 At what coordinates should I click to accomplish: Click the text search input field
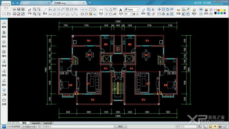pyautogui.click(x=186, y=127)
